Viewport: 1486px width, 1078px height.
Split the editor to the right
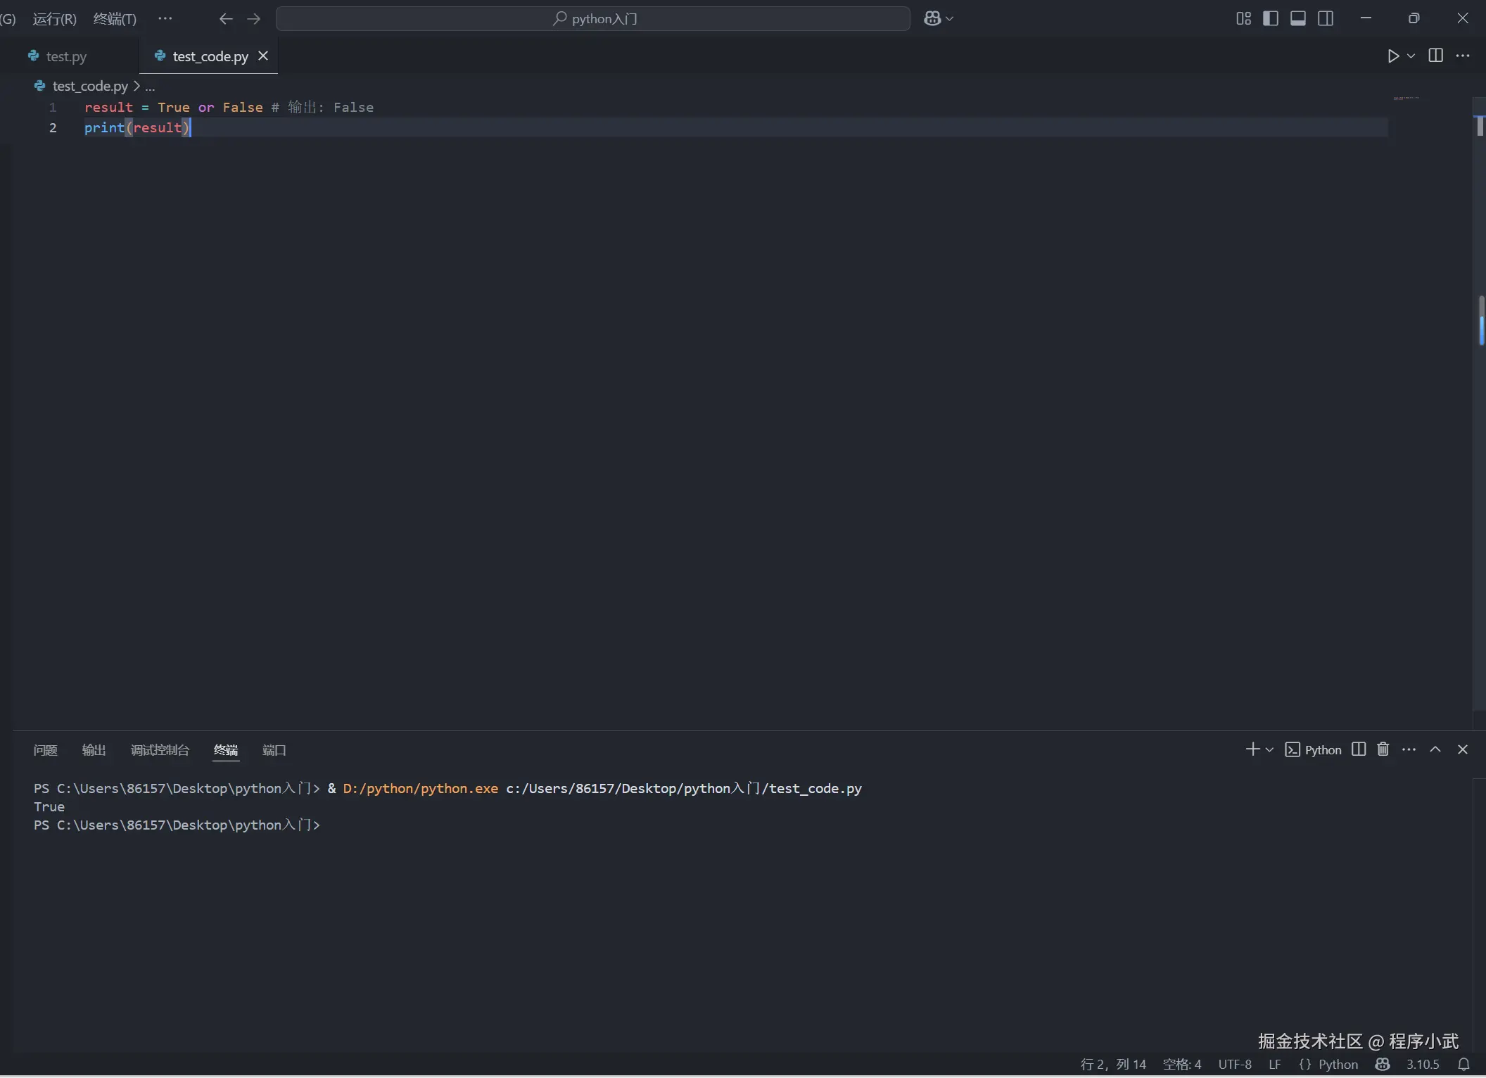[1435, 56]
